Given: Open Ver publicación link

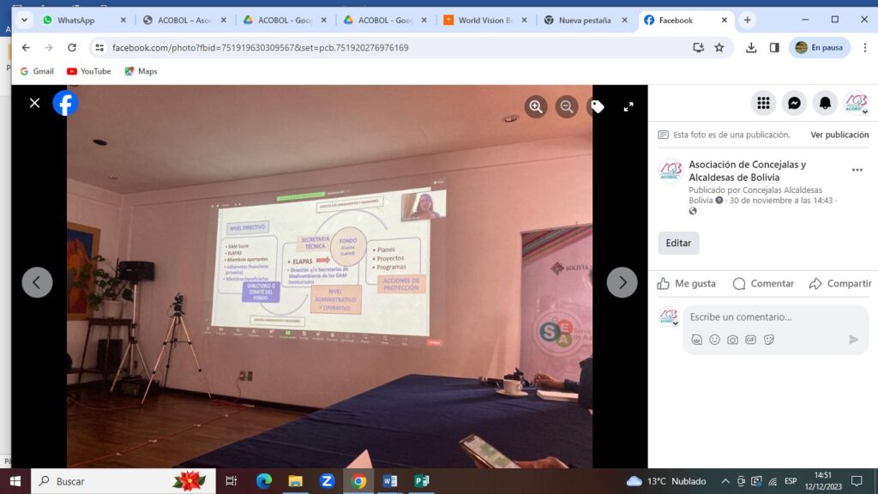Looking at the screenshot, I should 839,135.
